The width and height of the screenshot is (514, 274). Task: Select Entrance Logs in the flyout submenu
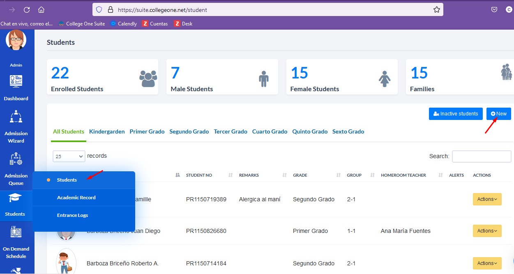click(72, 215)
